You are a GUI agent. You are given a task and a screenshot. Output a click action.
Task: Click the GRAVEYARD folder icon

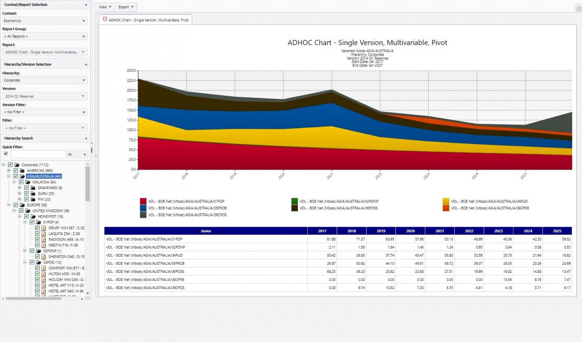coord(33,188)
